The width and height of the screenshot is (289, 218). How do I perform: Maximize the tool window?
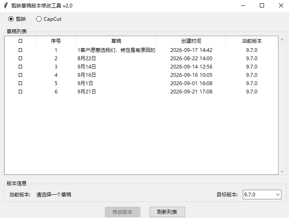click(262, 5)
